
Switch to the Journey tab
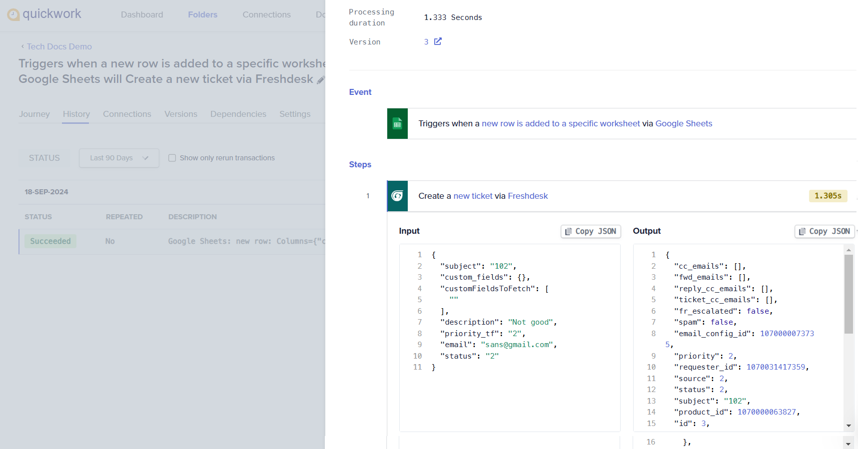coord(34,114)
